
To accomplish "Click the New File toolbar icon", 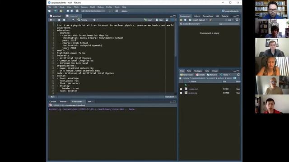I will 49,11.
